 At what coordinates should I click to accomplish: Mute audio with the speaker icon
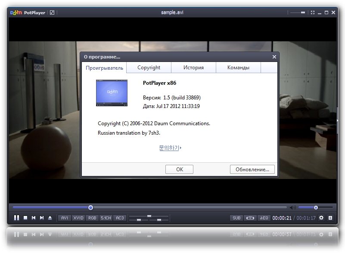click(x=292, y=208)
